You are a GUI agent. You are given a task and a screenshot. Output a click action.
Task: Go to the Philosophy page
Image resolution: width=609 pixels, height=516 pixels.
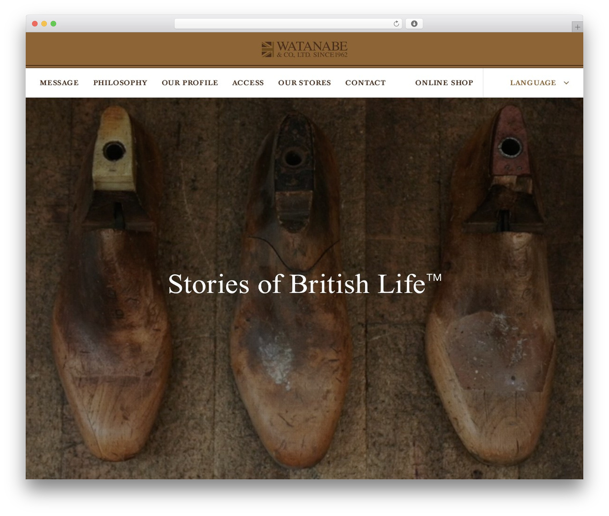pos(120,83)
